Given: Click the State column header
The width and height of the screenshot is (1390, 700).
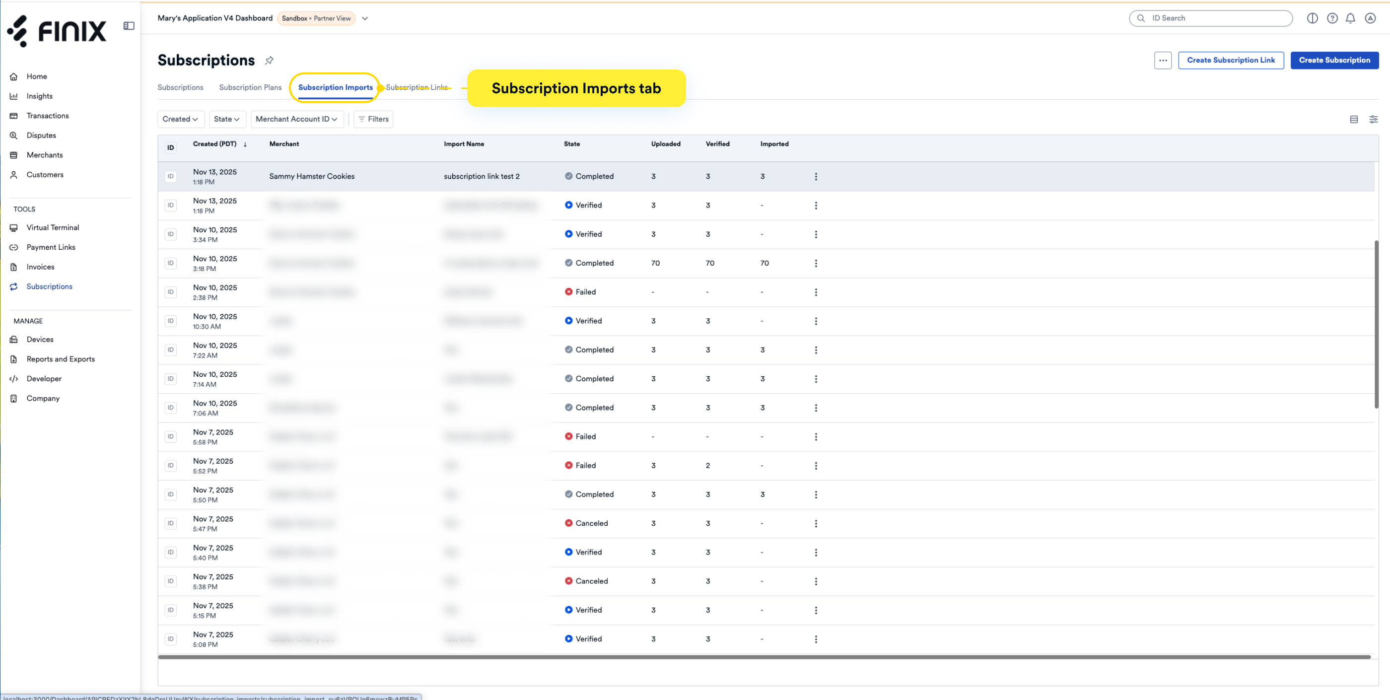Looking at the screenshot, I should [572, 144].
